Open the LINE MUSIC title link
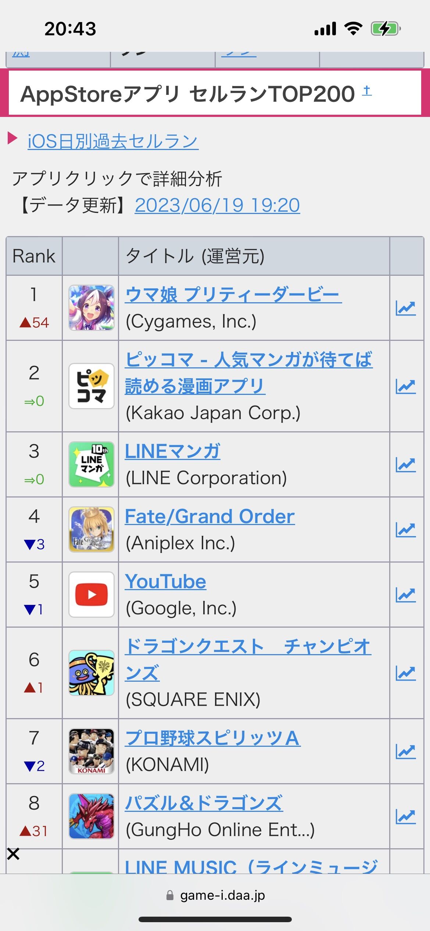Screen dimensions: 430x931 tap(251, 866)
